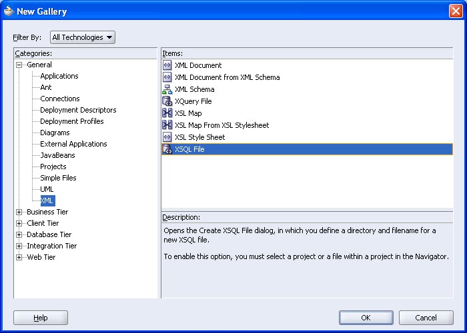Select the Simple Files category
Image resolution: width=467 pixels, height=333 pixels.
click(58, 178)
